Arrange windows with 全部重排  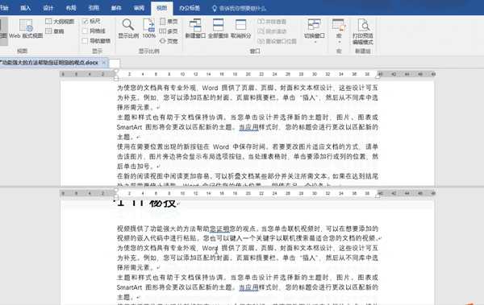coord(218,29)
